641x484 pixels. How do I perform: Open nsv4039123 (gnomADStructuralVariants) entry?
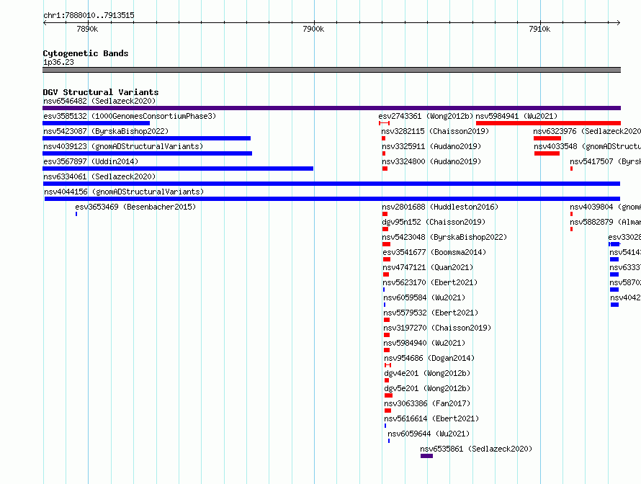tap(123, 146)
